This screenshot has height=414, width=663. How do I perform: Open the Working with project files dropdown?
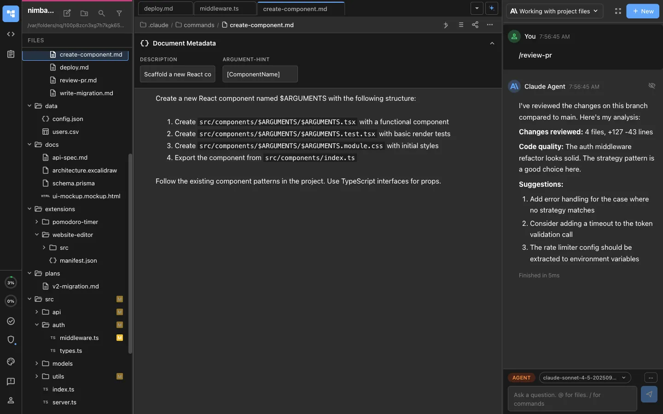coord(554,11)
